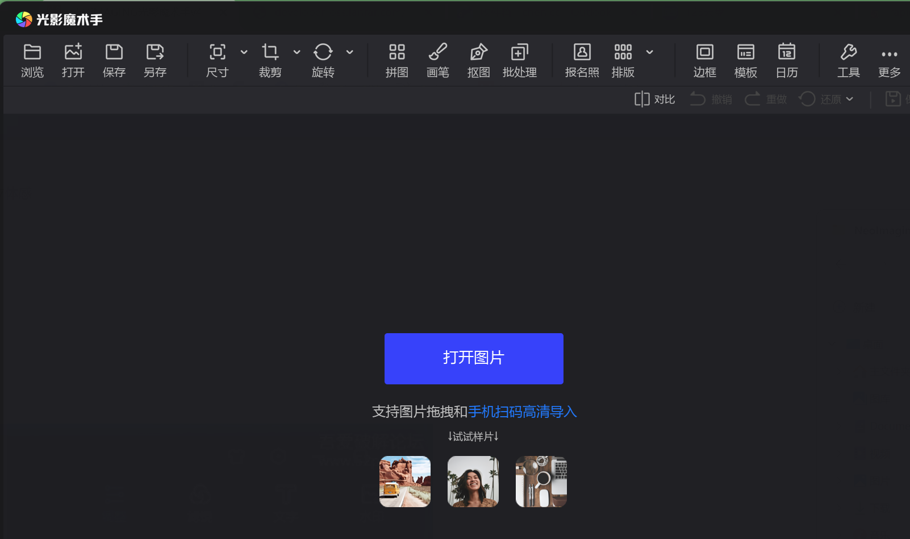Open the 拼图 (collage) tool
Screen dimensions: 910x539
[396, 60]
